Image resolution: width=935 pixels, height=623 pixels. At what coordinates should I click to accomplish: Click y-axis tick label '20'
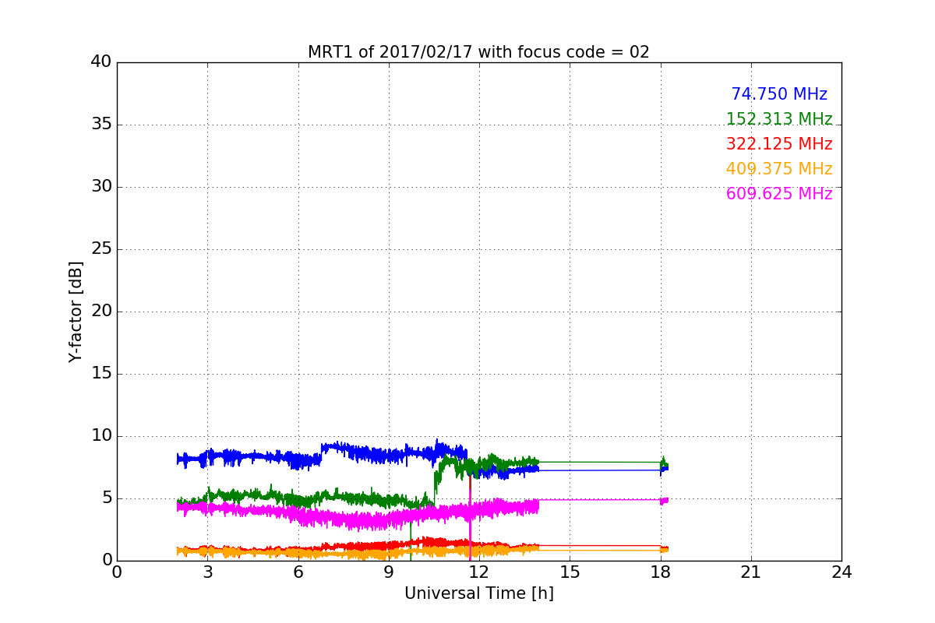coord(101,311)
